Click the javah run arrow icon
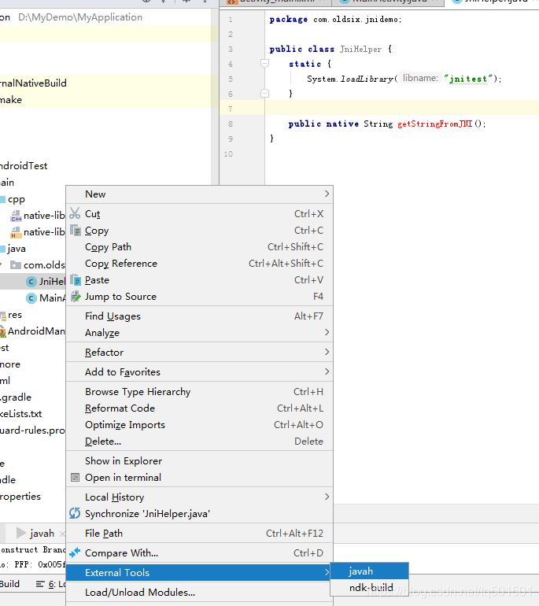 (x=21, y=534)
